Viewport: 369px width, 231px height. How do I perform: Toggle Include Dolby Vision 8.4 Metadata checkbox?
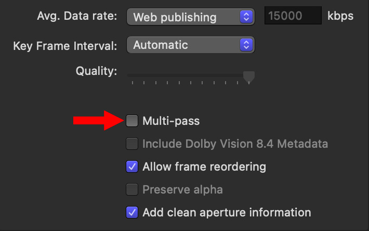[132, 144]
